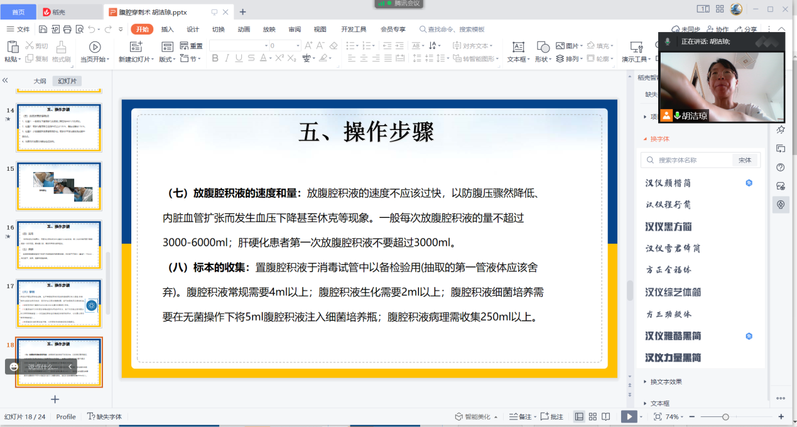Click the fit-slide-to-window icon

[658, 416]
